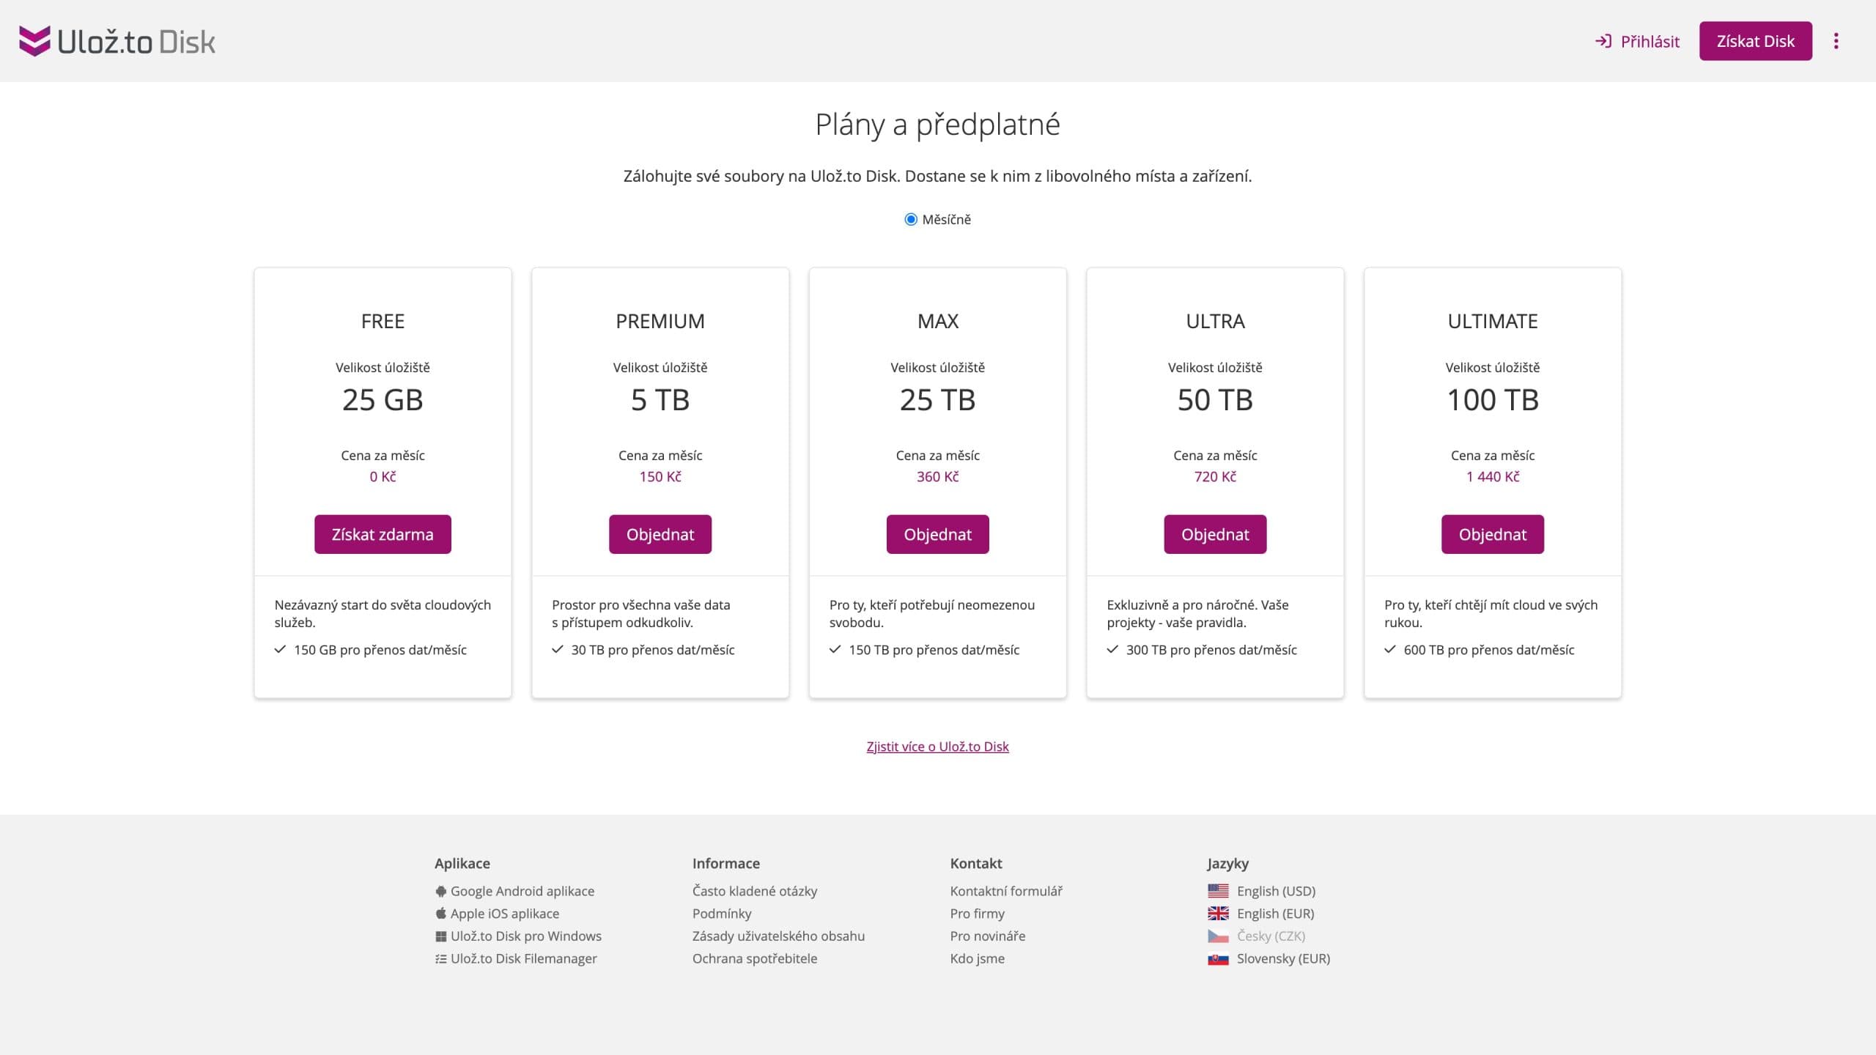This screenshot has width=1876, height=1055.
Task: Click the Google Android app icon
Action: point(440,892)
